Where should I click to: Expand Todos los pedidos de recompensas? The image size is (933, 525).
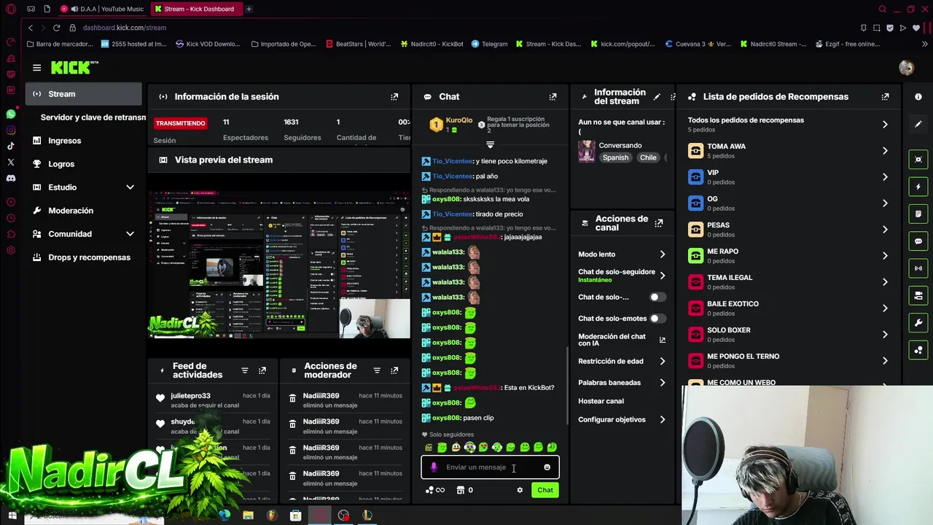tap(885, 124)
